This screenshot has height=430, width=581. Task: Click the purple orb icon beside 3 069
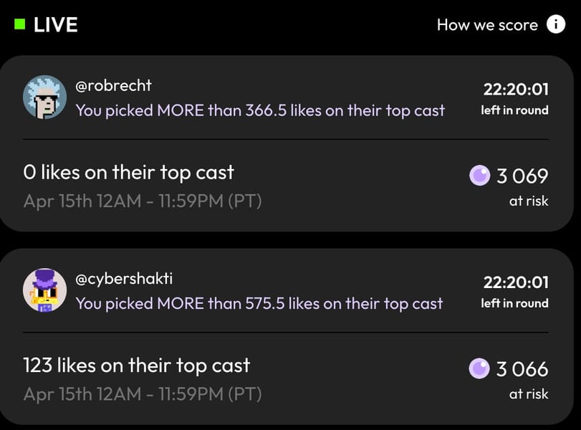479,176
